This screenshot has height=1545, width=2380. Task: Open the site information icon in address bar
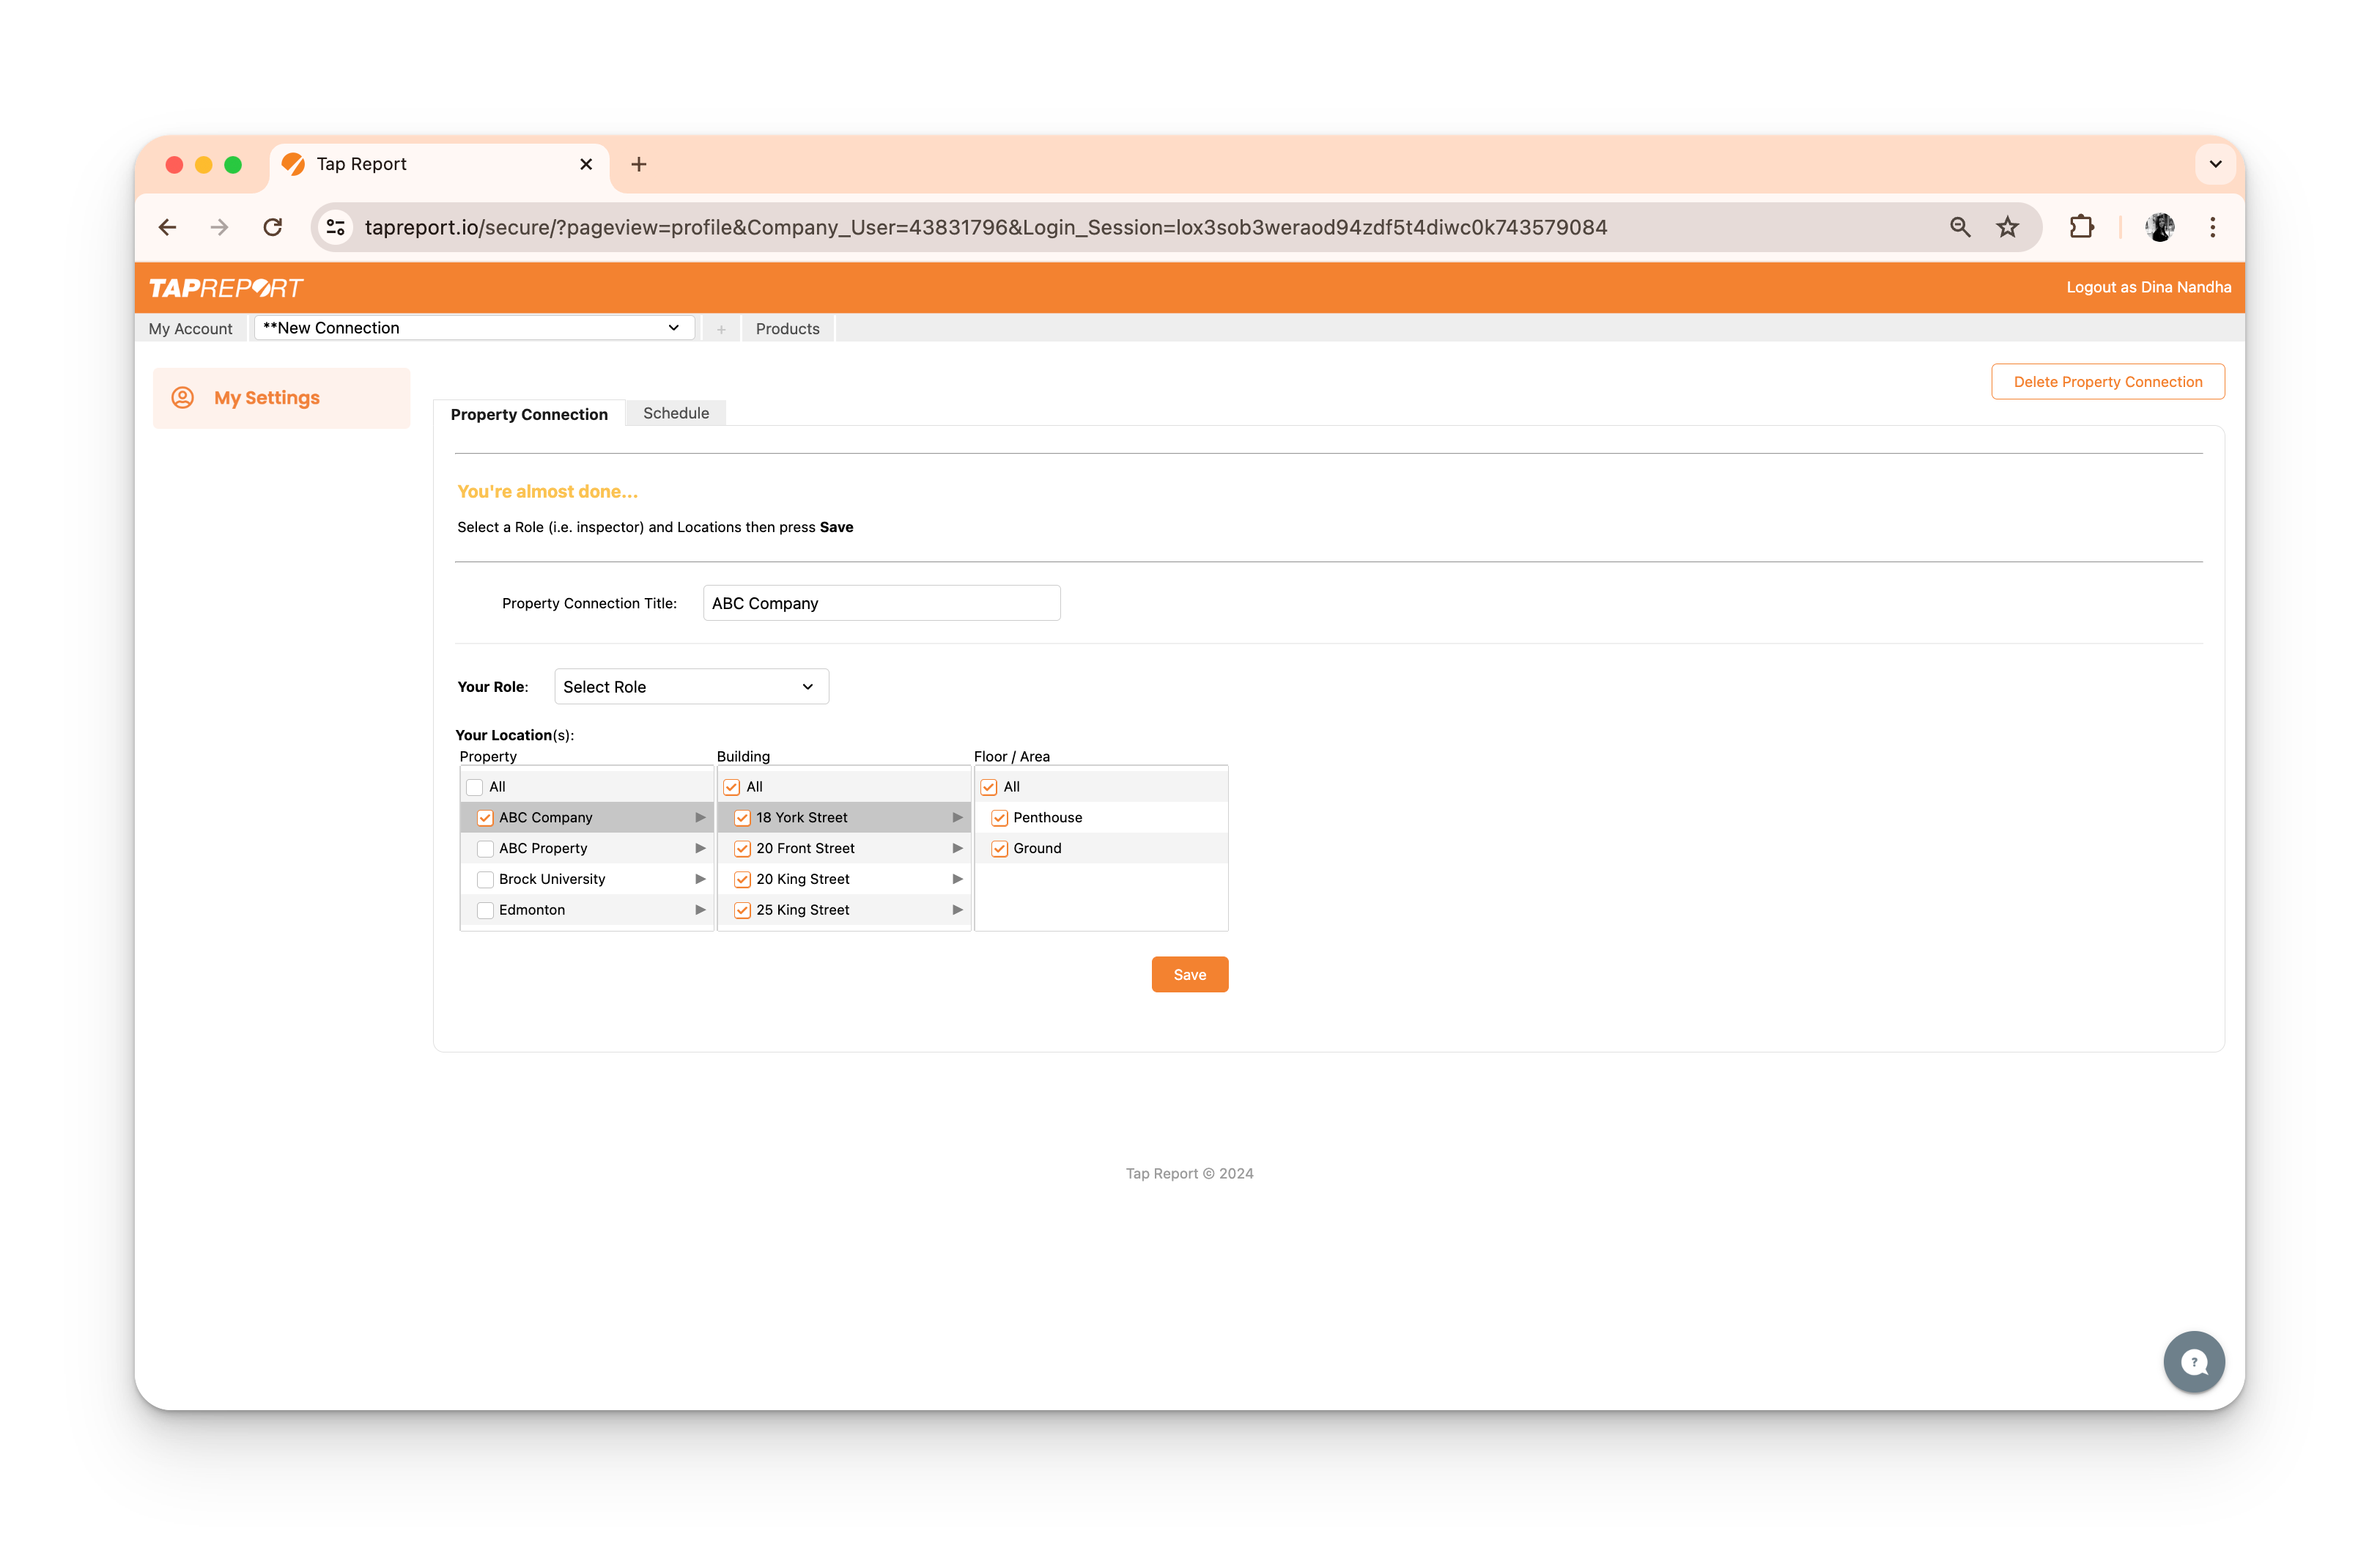336,227
